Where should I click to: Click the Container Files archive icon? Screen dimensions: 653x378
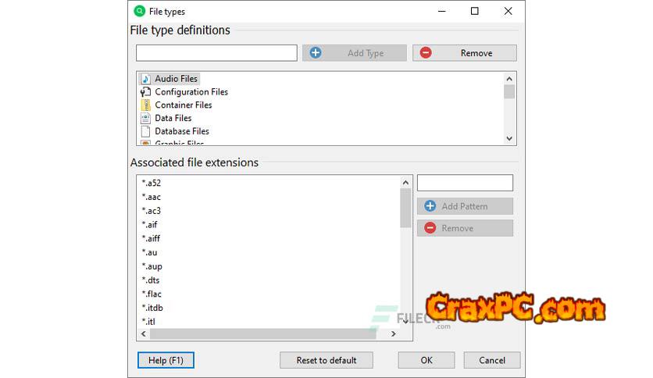pyautogui.click(x=145, y=105)
